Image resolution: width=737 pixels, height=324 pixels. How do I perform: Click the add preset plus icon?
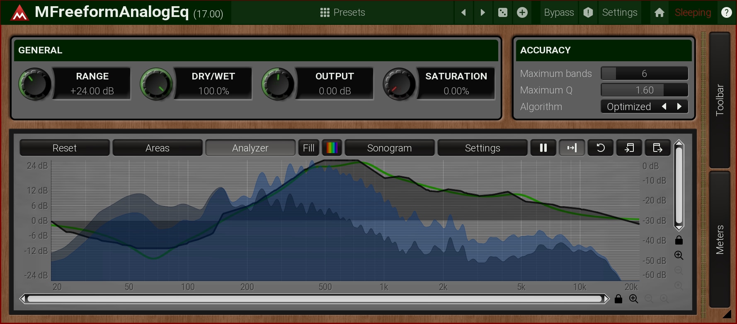(x=522, y=12)
